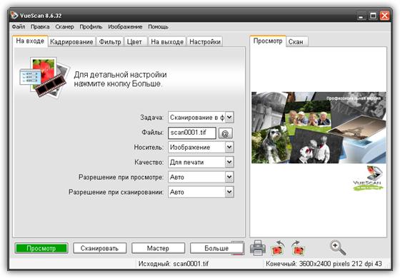
Task: Click the zoom-in magnifier icon
Action: point(338,248)
